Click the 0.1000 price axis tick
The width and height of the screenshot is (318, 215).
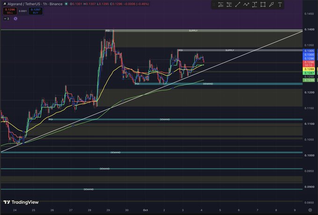tap(309, 156)
